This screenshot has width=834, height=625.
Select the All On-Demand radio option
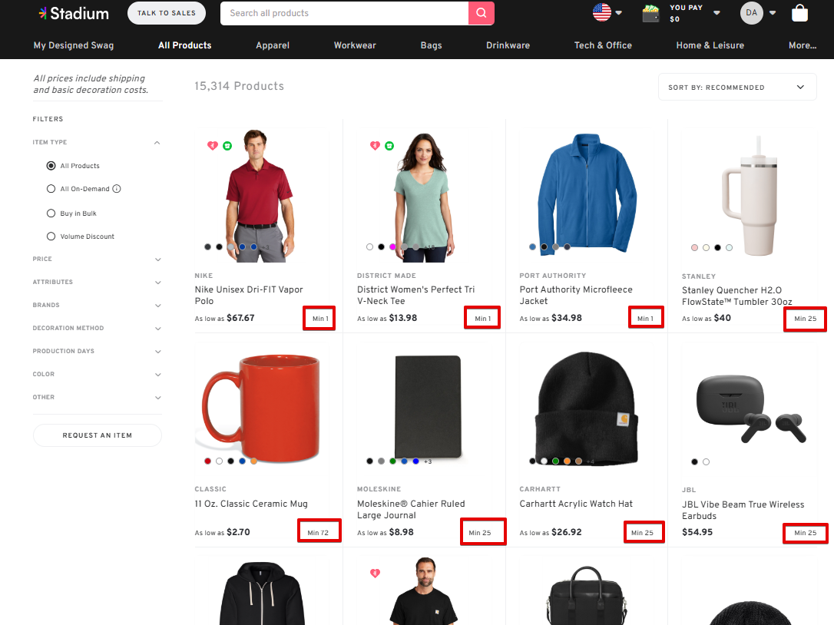51,189
